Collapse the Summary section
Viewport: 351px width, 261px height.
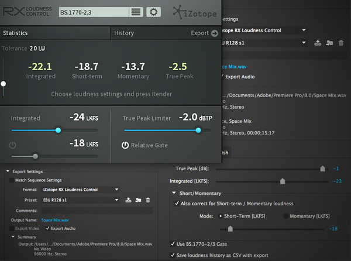(13, 236)
